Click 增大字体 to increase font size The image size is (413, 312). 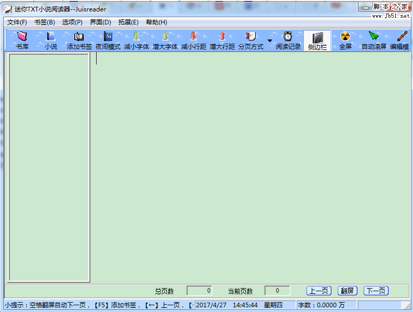click(165, 41)
